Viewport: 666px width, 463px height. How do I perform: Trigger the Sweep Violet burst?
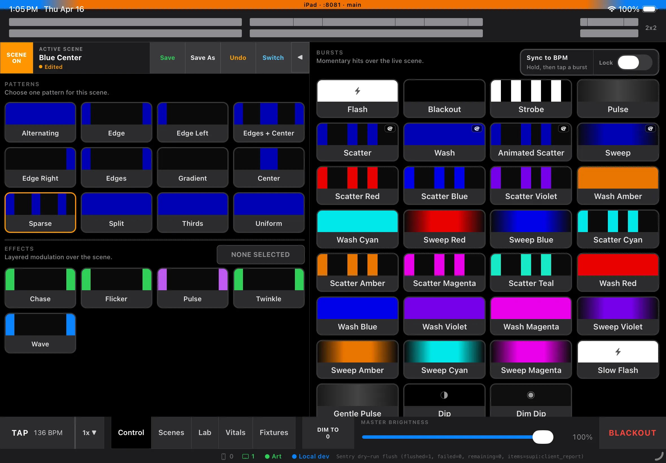(x=617, y=316)
